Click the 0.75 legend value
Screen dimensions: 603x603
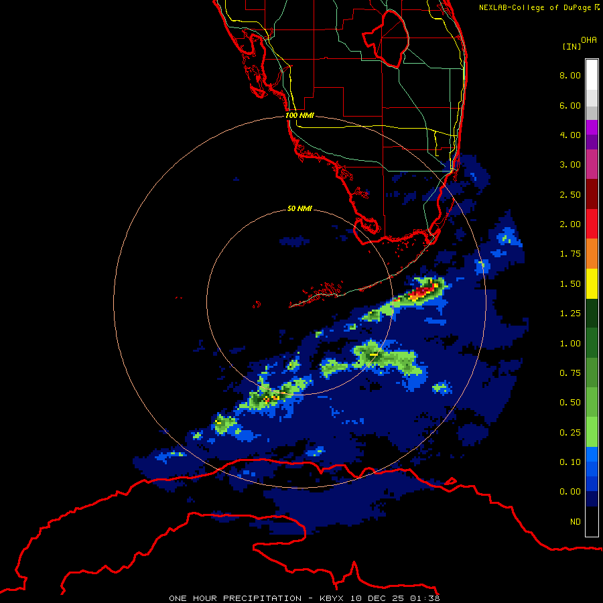point(570,373)
